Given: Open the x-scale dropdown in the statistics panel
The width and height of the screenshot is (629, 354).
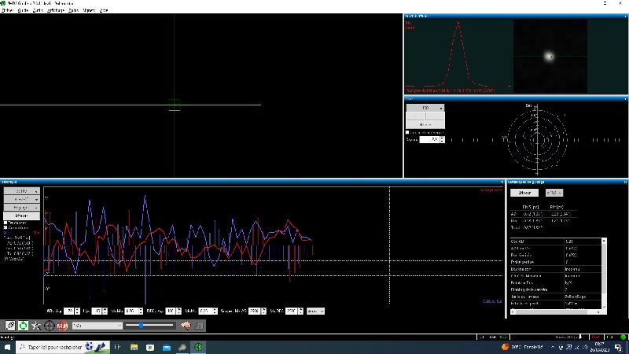Looking at the screenshot, I should 554,193.
